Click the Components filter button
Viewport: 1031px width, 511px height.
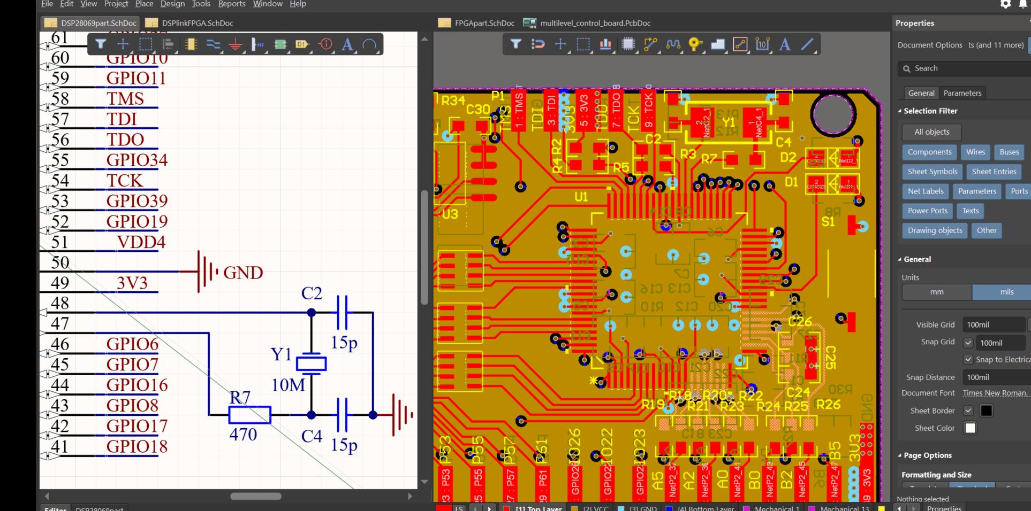(929, 152)
